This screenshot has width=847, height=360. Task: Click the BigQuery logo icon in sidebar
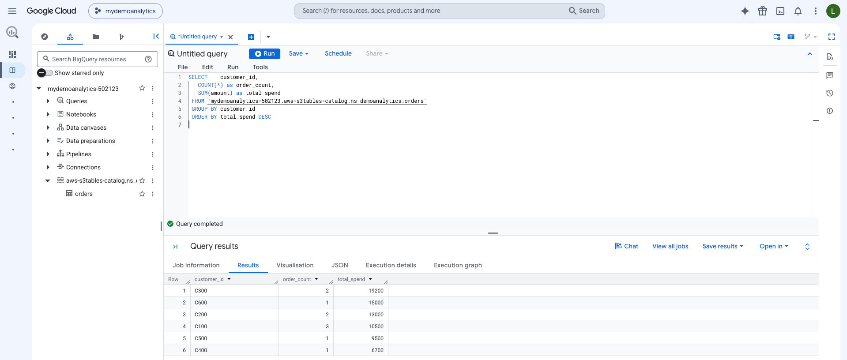[12, 32]
